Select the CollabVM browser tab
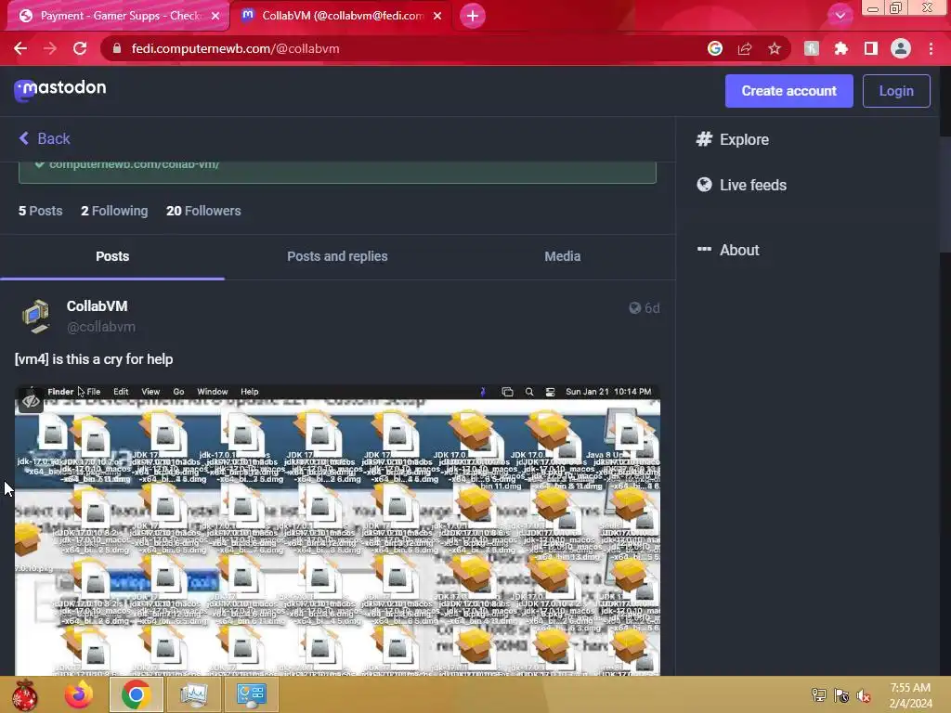 [x=342, y=16]
